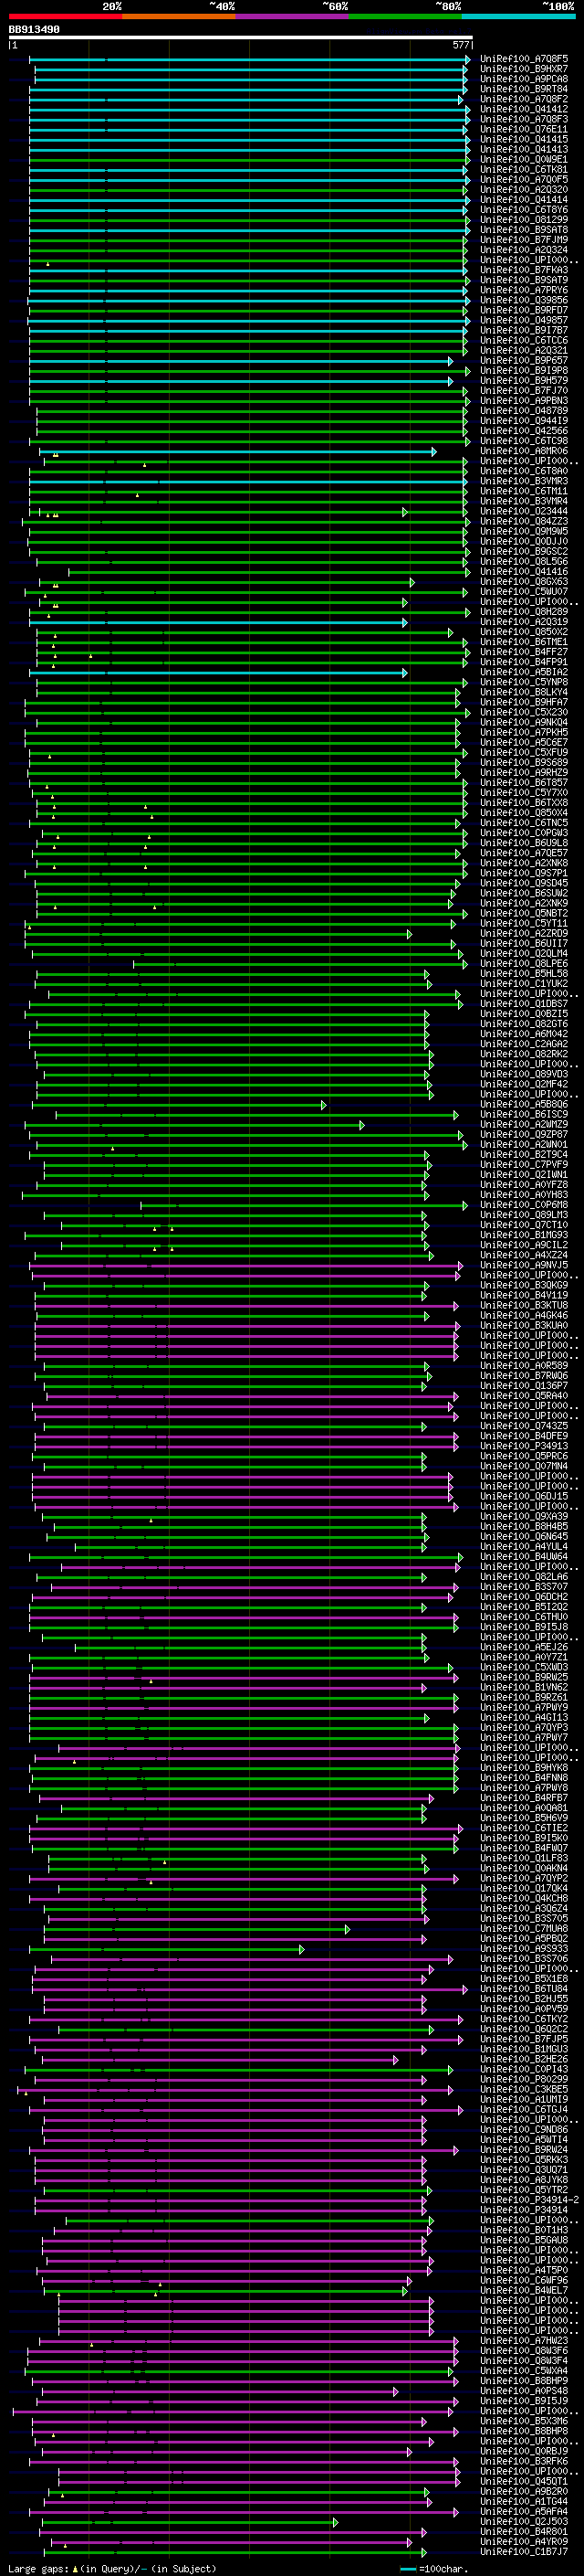Select hit UniRef100_A9PCA8

(524, 79)
